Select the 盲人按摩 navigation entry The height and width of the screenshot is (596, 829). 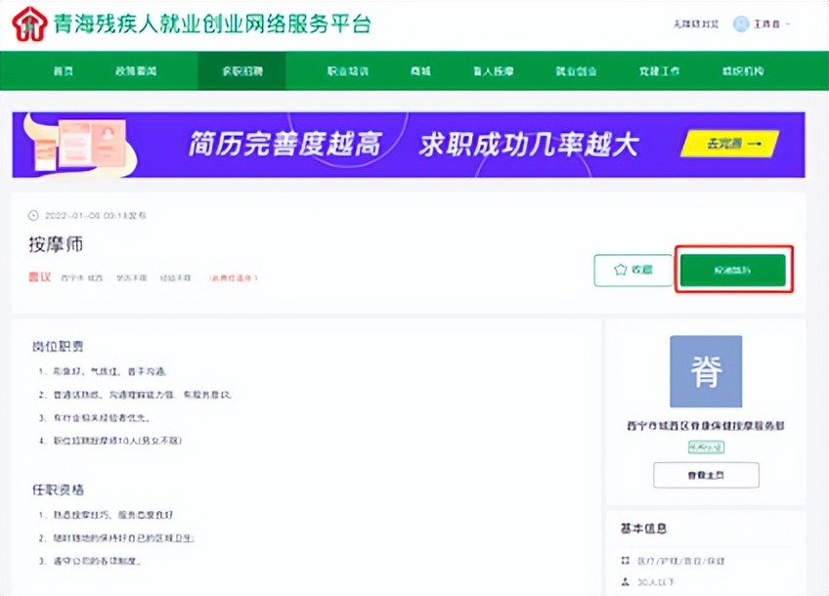(x=493, y=71)
